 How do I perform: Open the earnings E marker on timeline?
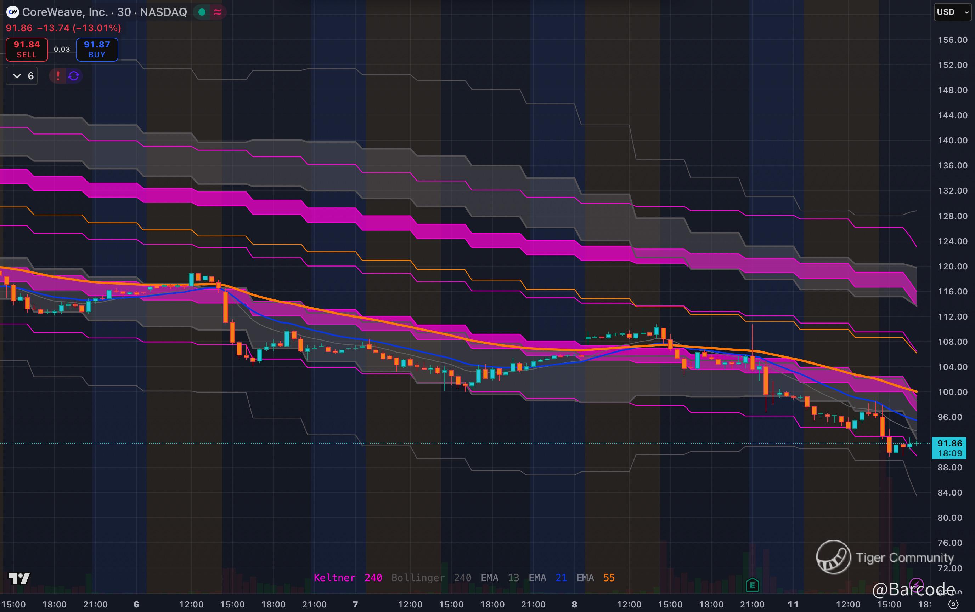coord(752,585)
